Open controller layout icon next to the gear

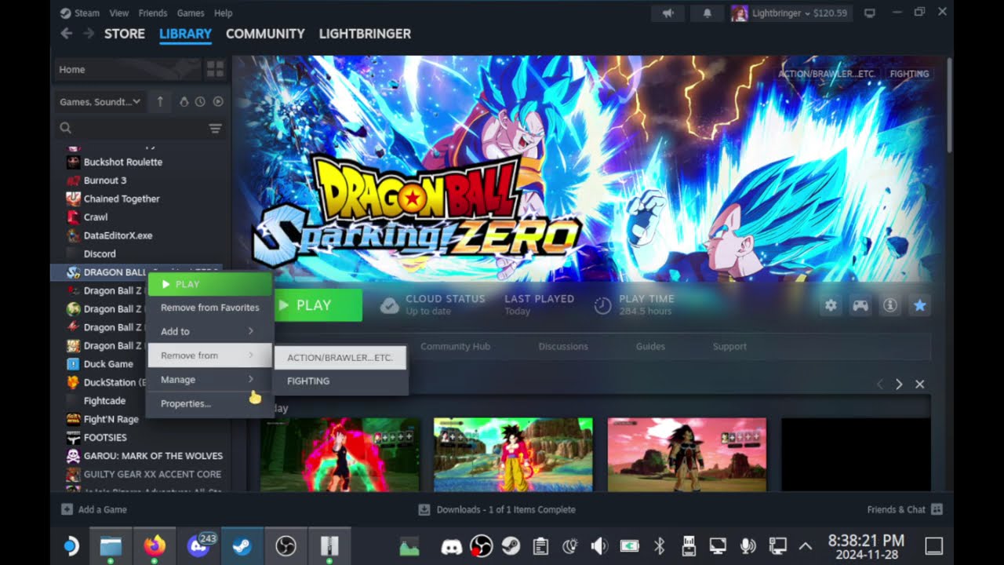(860, 305)
